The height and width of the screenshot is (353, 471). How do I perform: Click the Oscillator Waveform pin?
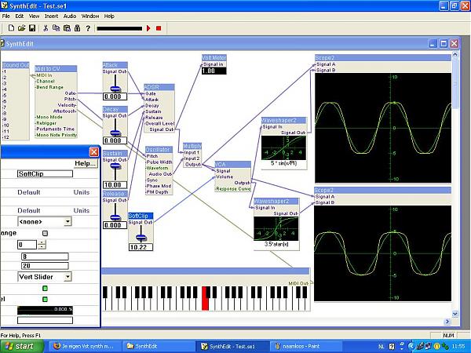click(157, 168)
